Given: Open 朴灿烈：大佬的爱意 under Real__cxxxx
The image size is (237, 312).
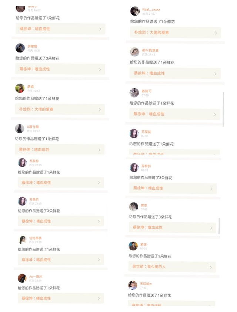Looking at the screenshot, I should 151,33.
